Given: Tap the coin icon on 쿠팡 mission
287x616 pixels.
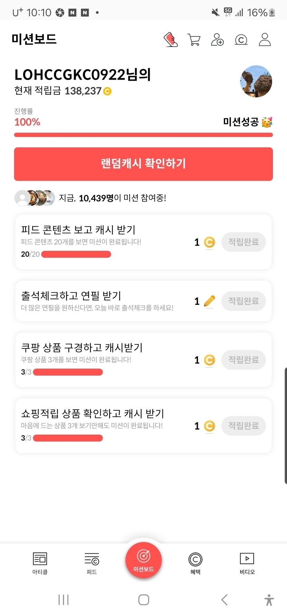Looking at the screenshot, I should click(x=210, y=360).
